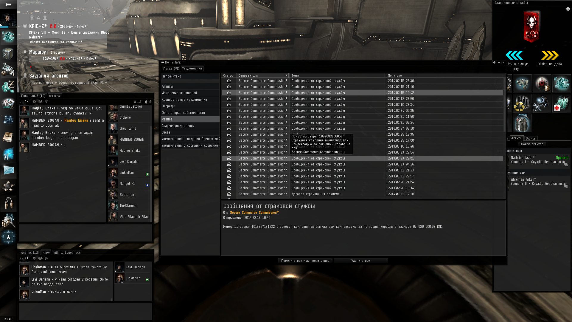
Task: Collapse the Маршрут route panel
Action: pos(25,52)
